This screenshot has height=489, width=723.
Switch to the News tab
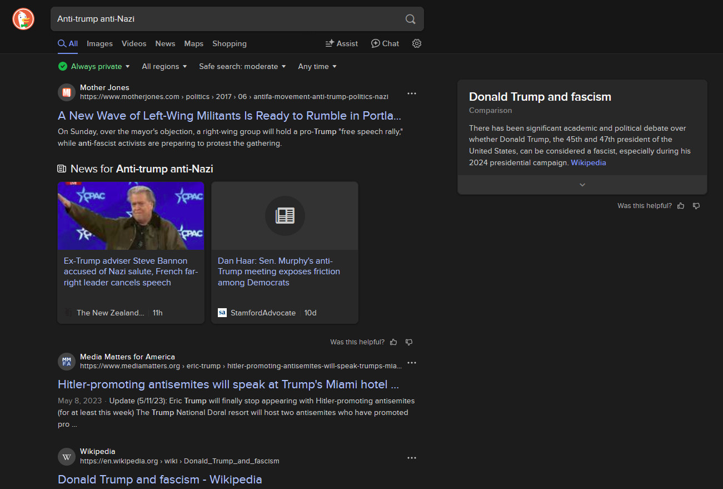(x=165, y=43)
